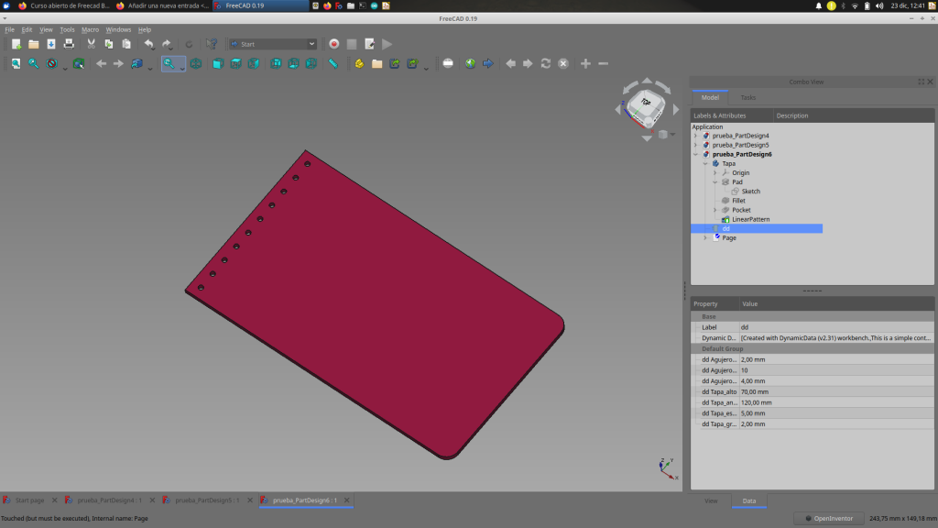Select the Measure distance ruler icon
Screen dimensions: 938x528
coord(333,64)
